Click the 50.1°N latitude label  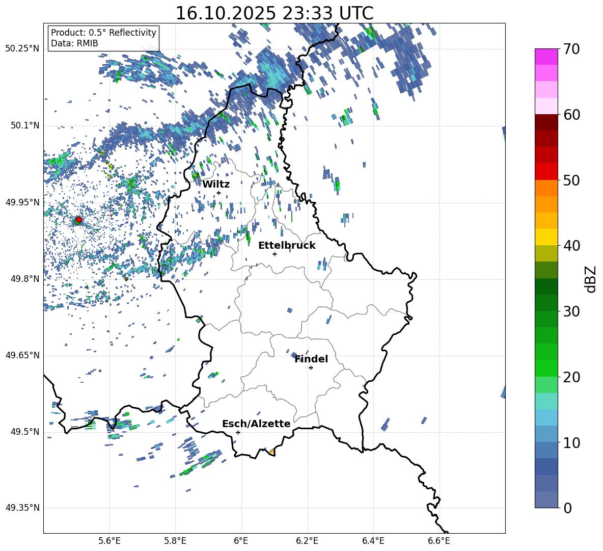click(x=24, y=125)
